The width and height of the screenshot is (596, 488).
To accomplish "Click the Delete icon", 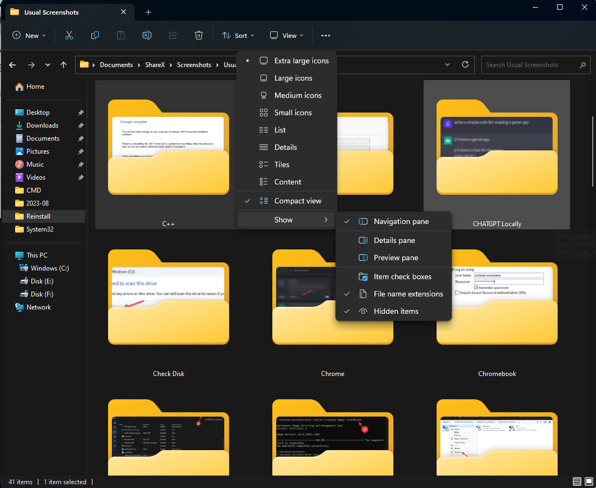I will tap(198, 35).
